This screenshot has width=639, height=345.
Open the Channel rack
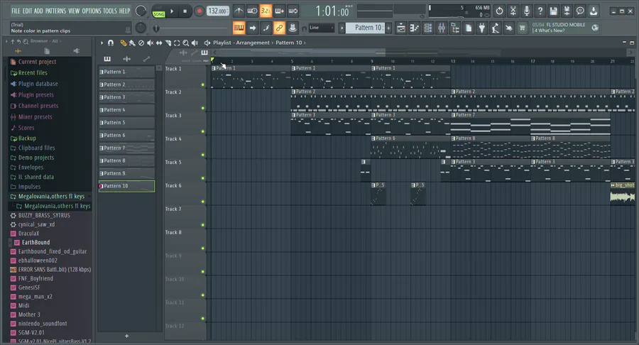point(428,28)
